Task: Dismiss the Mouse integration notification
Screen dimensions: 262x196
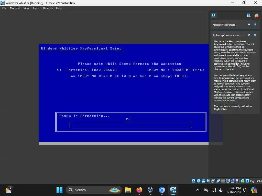Action: coord(255,24)
